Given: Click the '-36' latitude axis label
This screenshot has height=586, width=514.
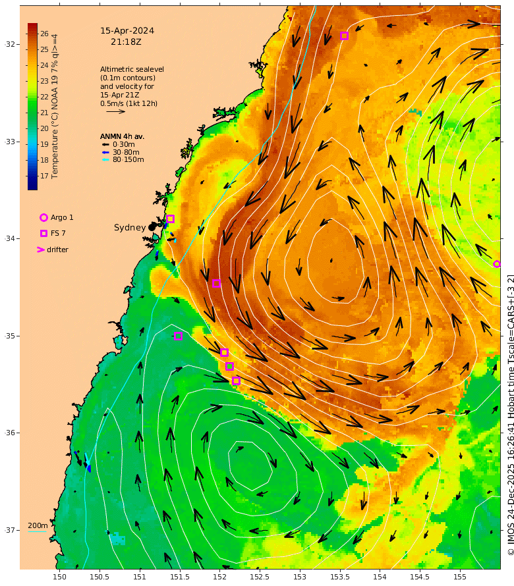Looking at the screenshot, I should [x=10, y=433].
